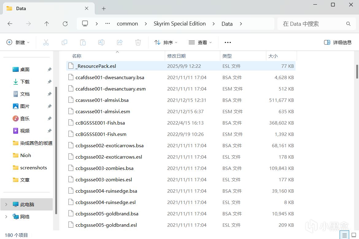Image resolution: width=359 pixels, height=239 pixels.
Task: Sort by Type (类型) column header
Action: [x=243, y=56]
